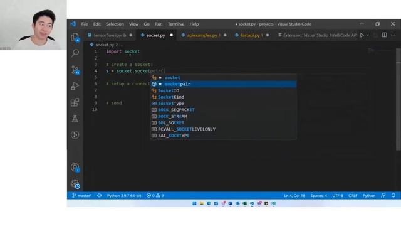Open the master branch picker
Viewport: 401px width, 226px height.
(81, 195)
